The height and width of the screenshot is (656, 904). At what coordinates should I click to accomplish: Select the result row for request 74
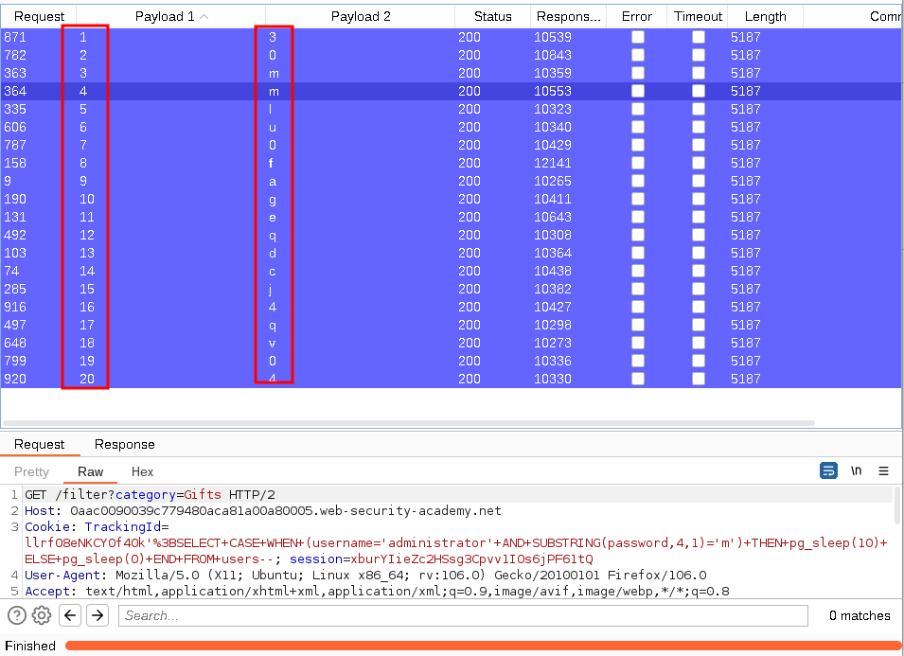coord(451,271)
